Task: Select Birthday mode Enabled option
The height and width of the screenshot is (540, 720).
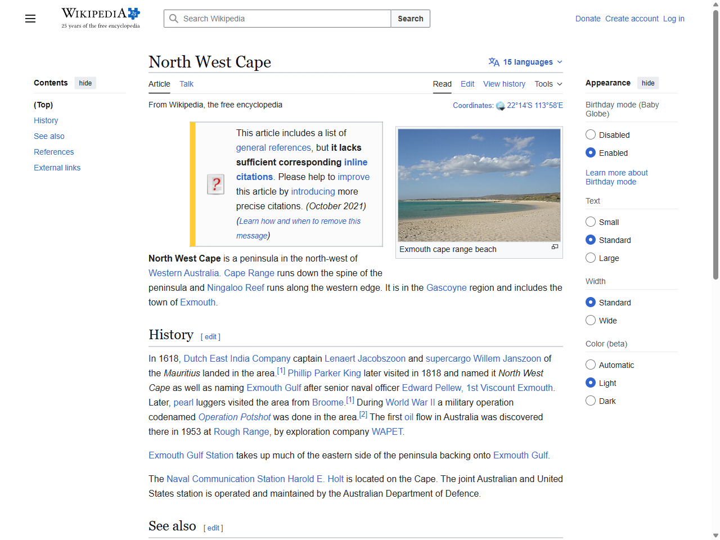Action: (591, 152)
